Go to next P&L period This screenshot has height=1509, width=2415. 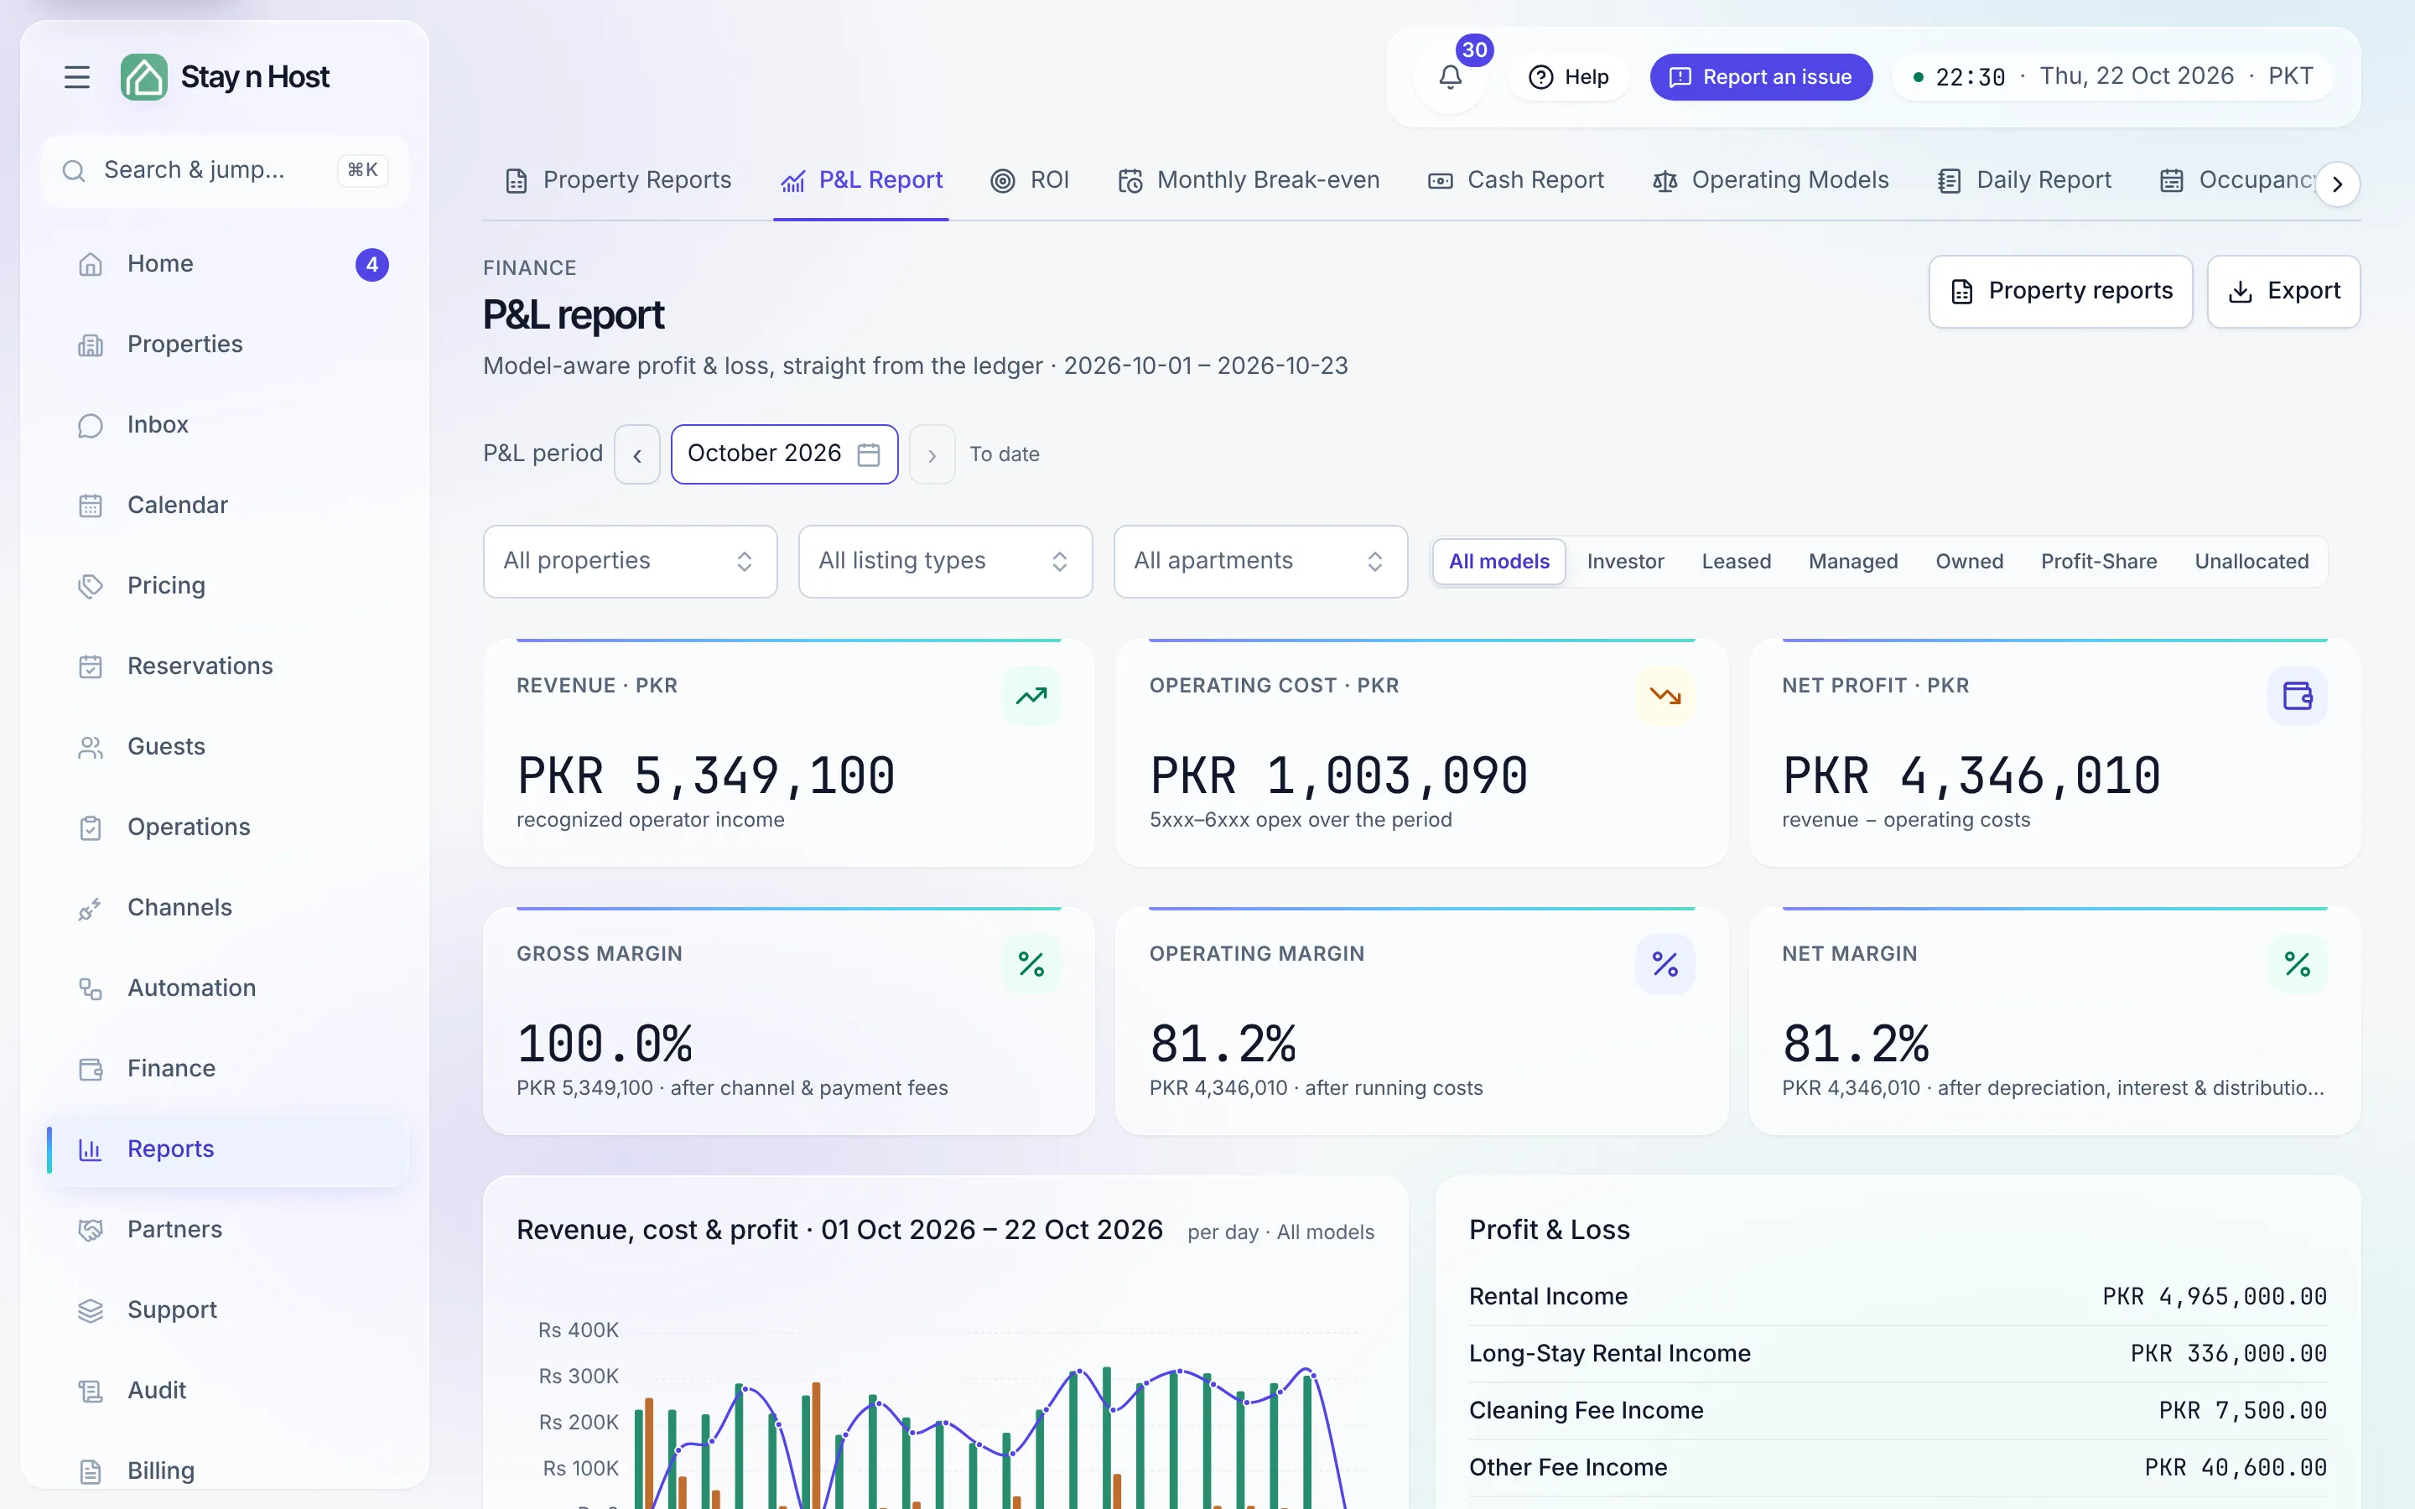(x=932, y=454)
